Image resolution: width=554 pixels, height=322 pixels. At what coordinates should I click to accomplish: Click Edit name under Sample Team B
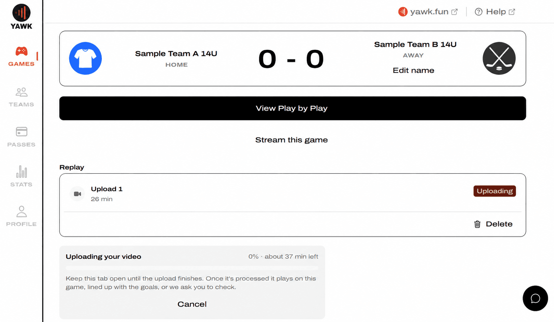pyautogui.click(x=413, y=70)
